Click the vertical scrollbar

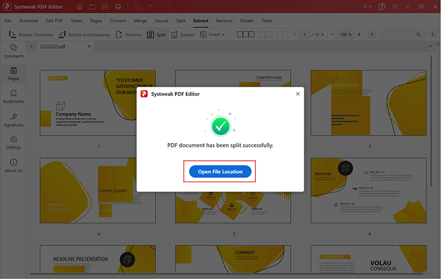[431, 121]
